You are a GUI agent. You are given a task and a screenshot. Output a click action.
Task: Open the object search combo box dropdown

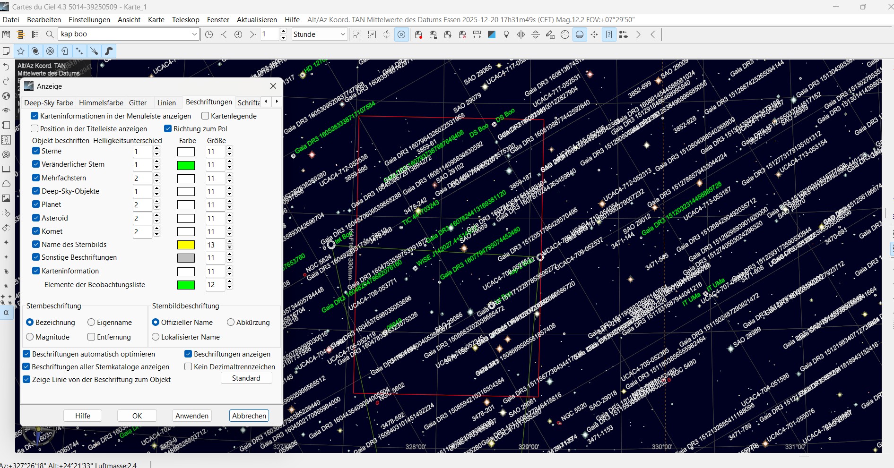tap(194, 34)
